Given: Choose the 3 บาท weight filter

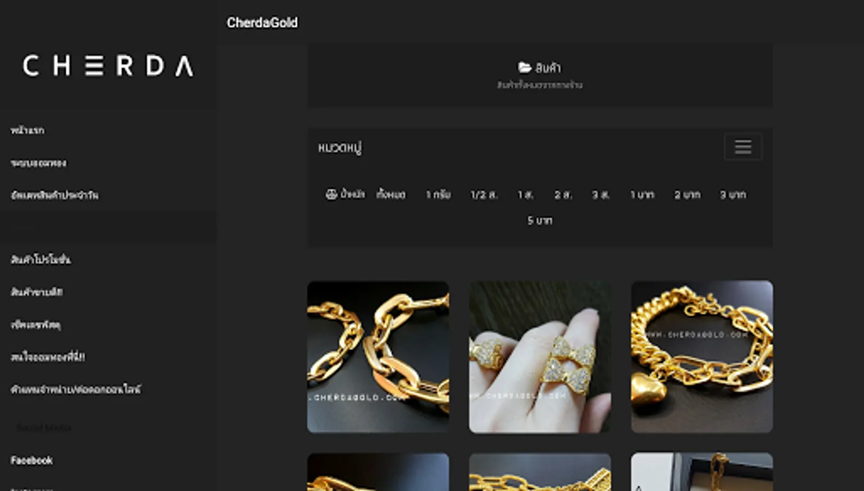Looking at the screenshot, I should [x=733, y=194].
